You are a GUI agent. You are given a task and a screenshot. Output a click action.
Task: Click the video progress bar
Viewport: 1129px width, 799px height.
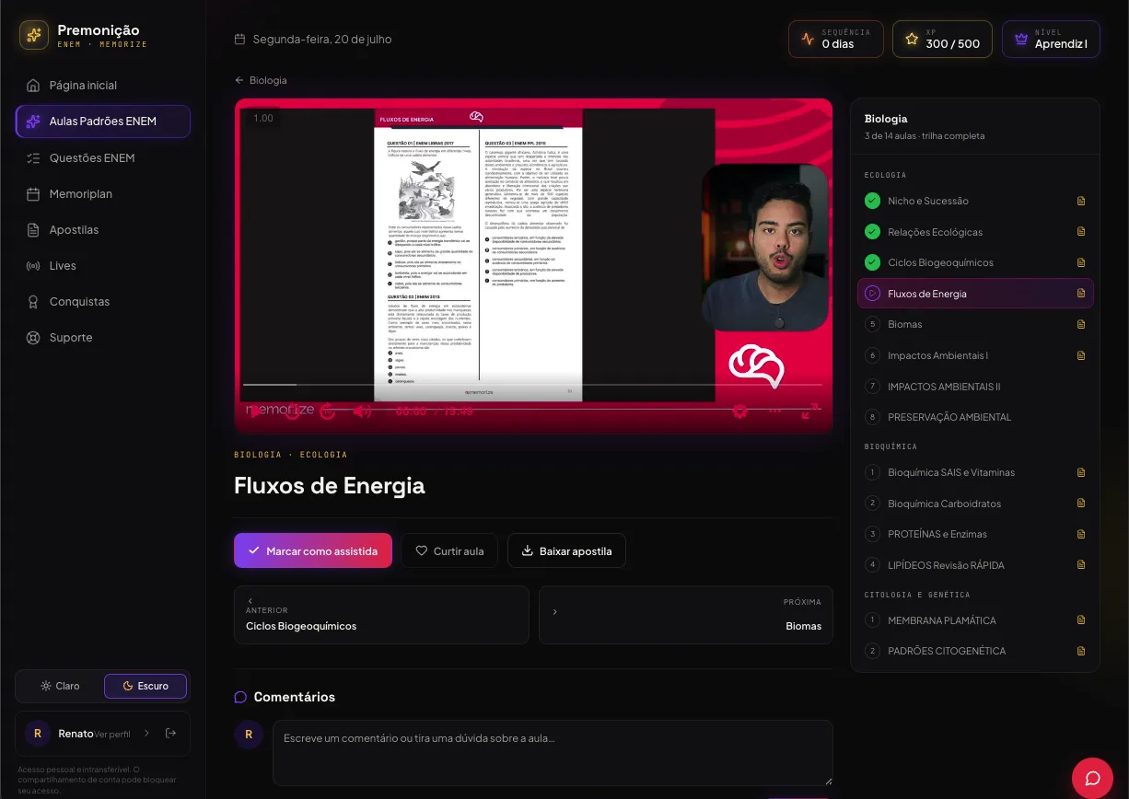tap(532, 384)
